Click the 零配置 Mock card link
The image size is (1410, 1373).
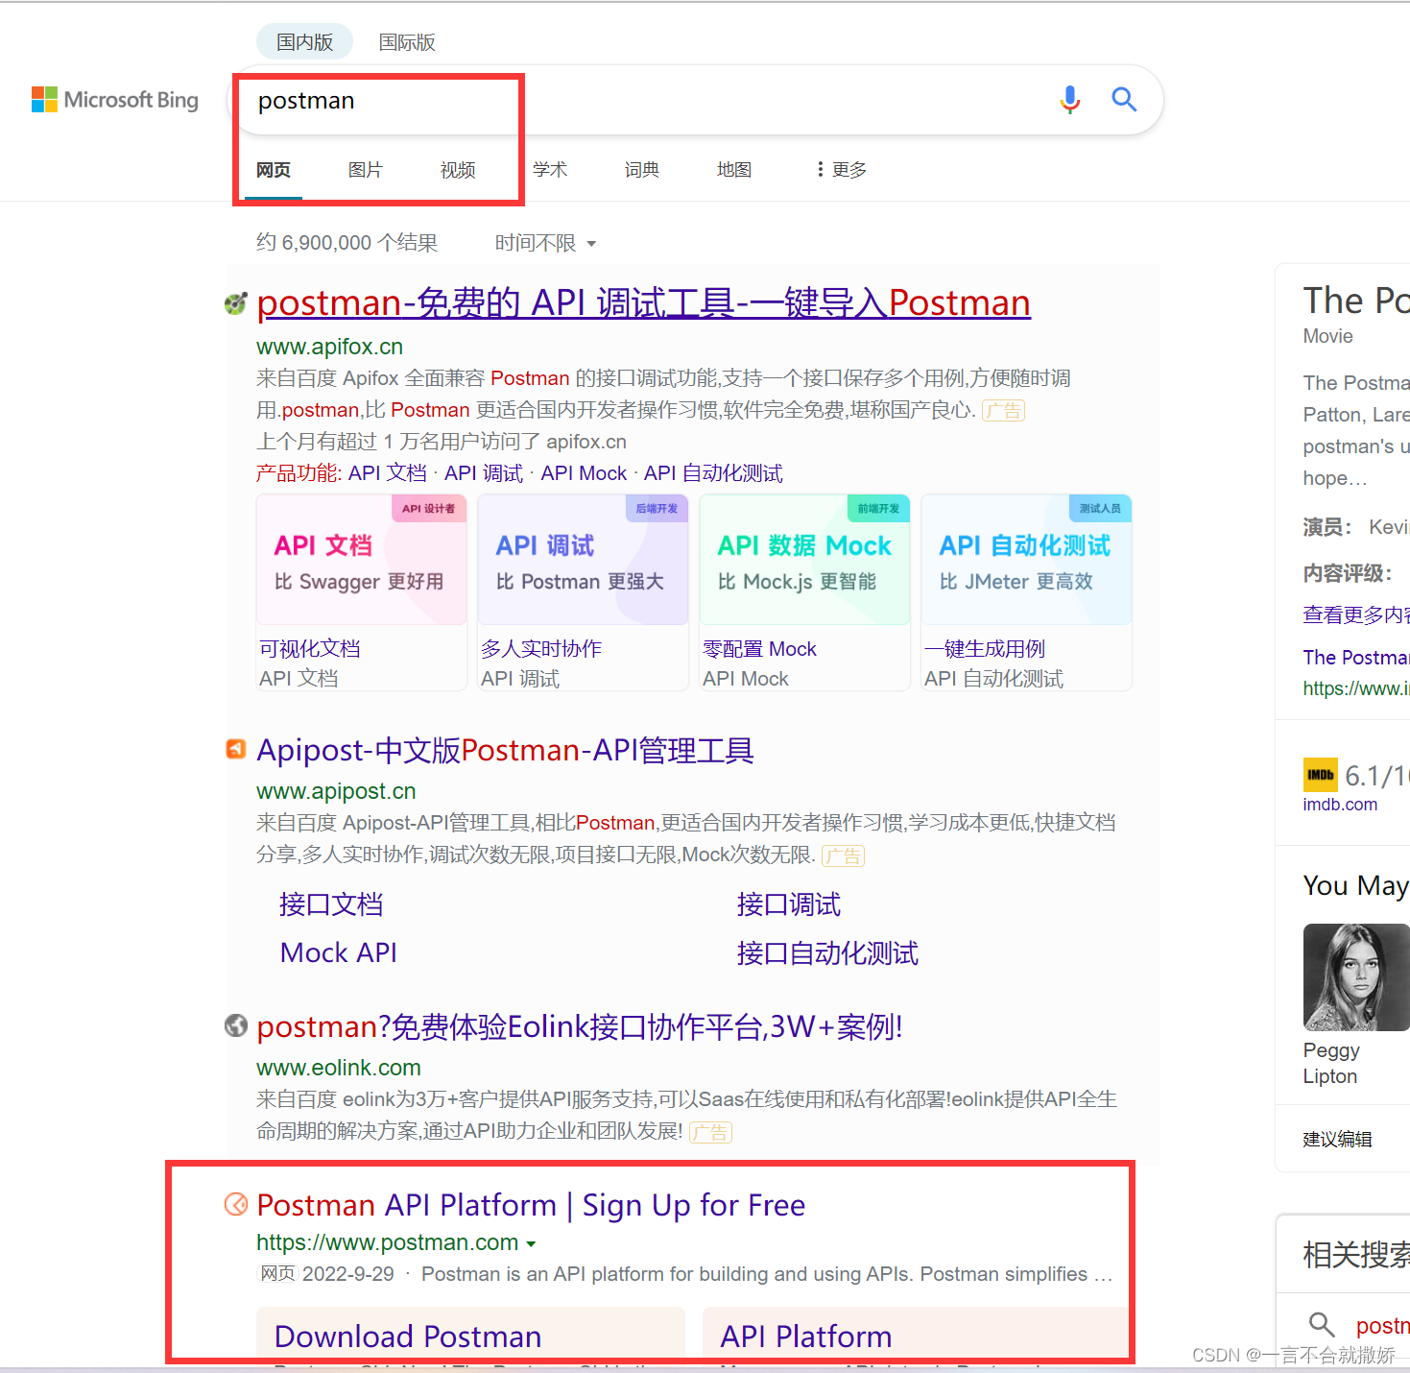[x=759, y=649]
